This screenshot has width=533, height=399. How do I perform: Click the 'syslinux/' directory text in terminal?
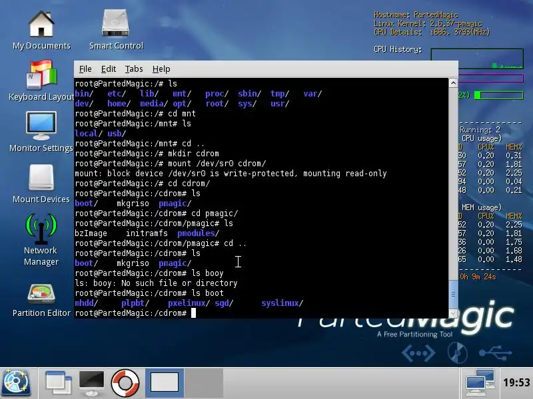click(x=282, y=303)
